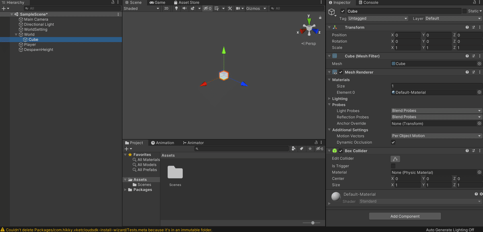
Task: Open Element 0 material object picker
Action: pos(479,92)
